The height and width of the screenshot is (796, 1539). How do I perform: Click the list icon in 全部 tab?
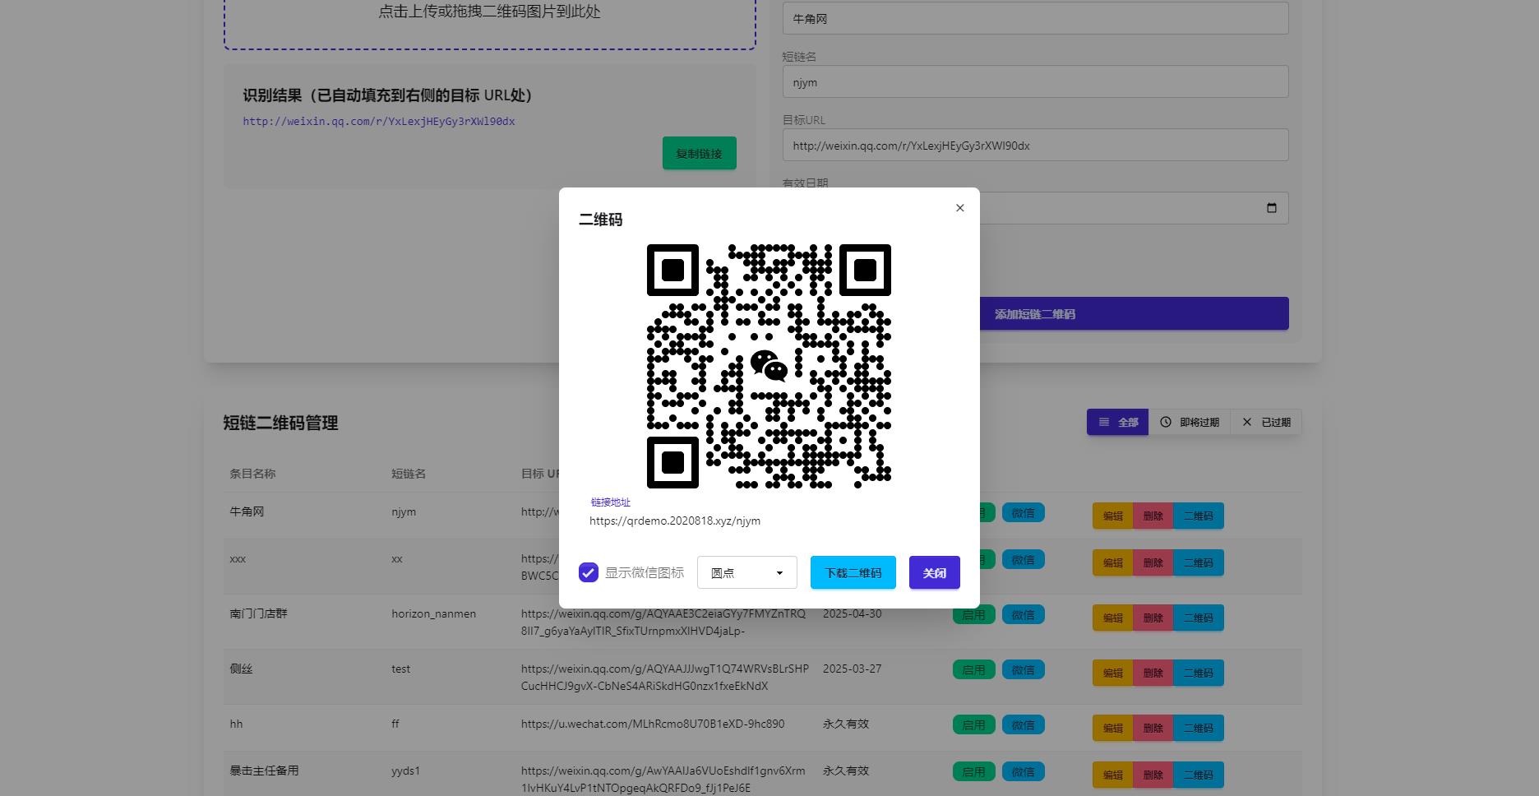[x=1104, y=422]
